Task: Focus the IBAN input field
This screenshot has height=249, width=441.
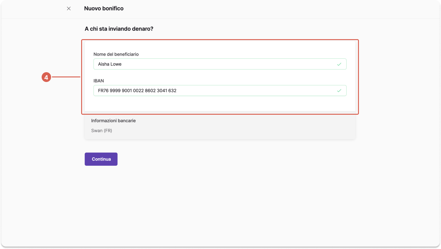Action: click(220, 91)
